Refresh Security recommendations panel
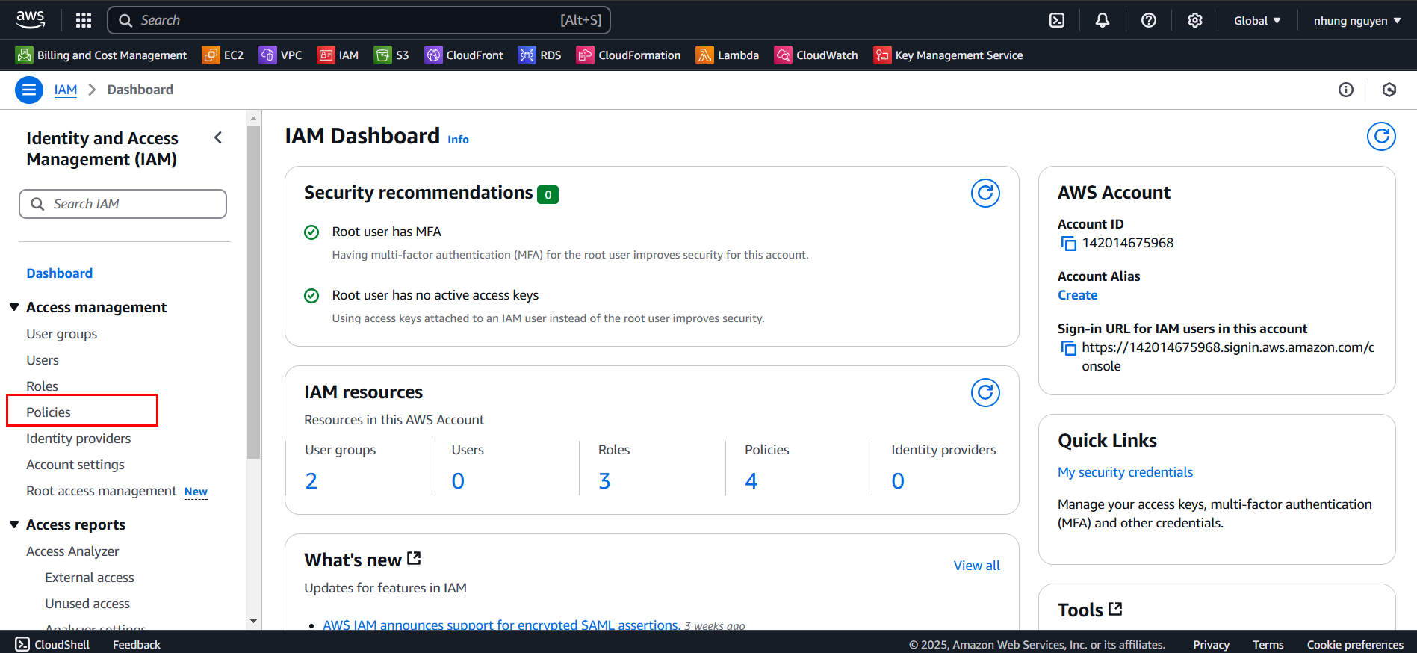 point(985,193)
